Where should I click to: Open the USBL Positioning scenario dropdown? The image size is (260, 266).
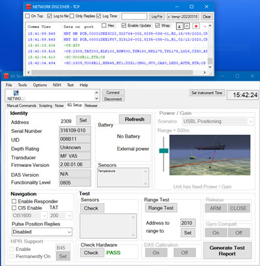(x=218, y=121)
